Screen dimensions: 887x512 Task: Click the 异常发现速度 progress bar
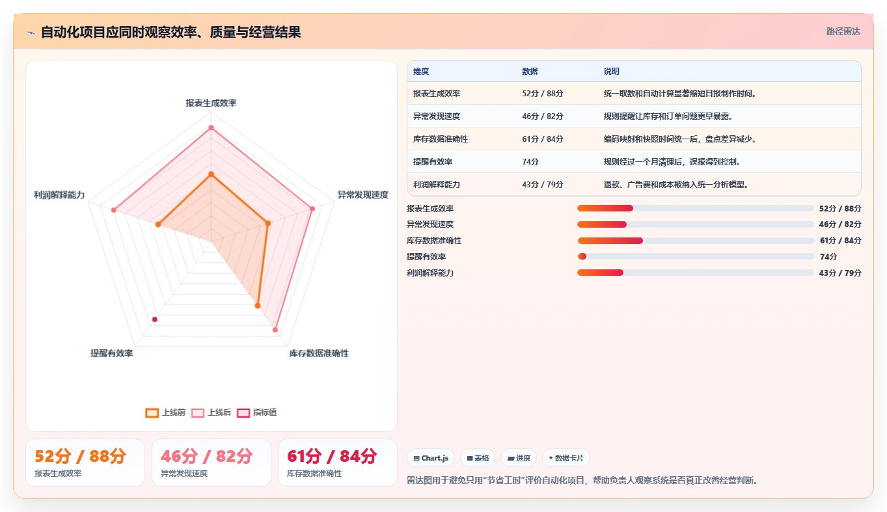695,224
